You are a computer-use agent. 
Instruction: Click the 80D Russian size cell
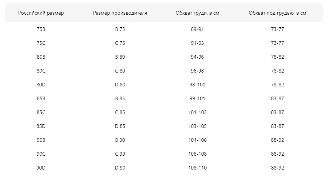coord(41,85)
